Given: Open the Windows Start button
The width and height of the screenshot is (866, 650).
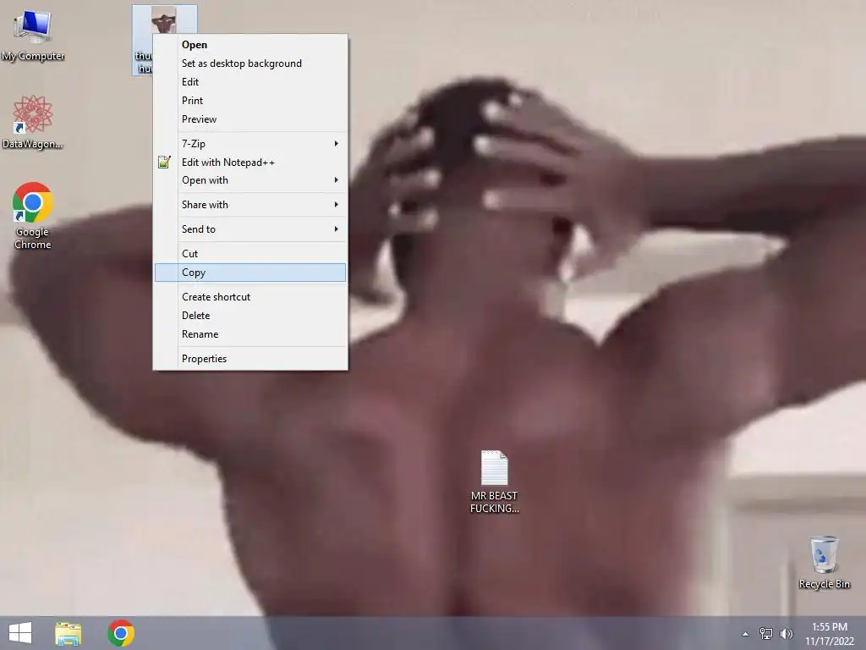Looking at the screenshot, I should click(x=20, y=633).
